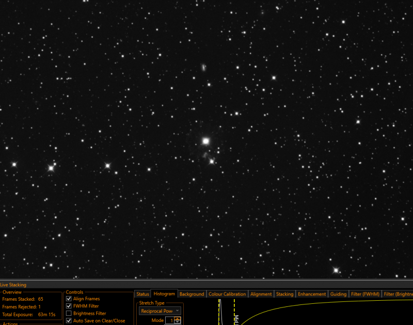Switch to the Status tab

142,294
